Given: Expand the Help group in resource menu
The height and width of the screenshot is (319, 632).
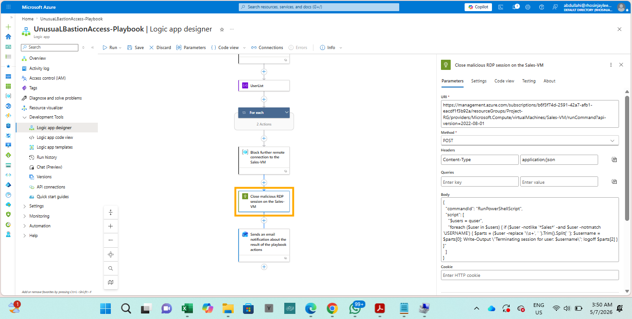Looking at the screenshot, I should (x=25, y=236).
